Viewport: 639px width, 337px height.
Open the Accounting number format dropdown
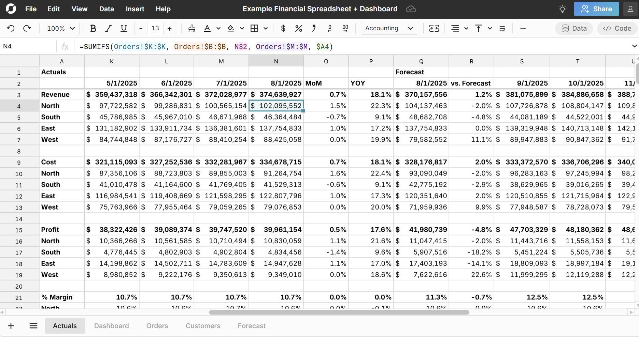pyautogui.click(x=389, y=28)
